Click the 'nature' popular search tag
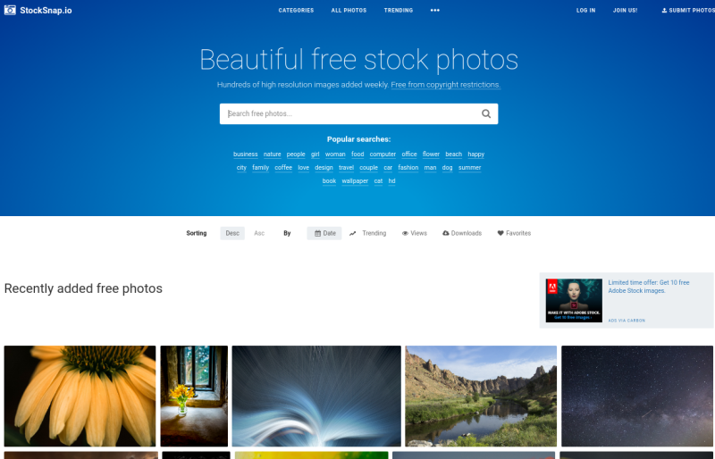This screenshot has width=715, height=459. coord(273,154)
